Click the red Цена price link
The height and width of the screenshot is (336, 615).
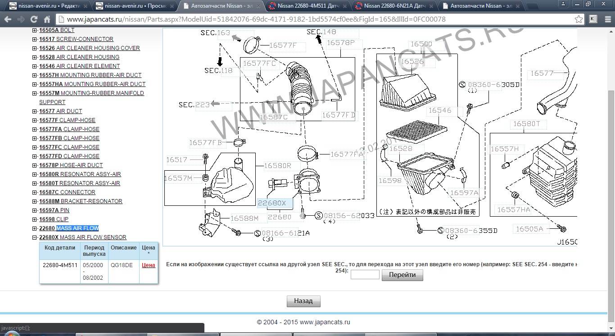pyautogui.click(x=149, y=265)
